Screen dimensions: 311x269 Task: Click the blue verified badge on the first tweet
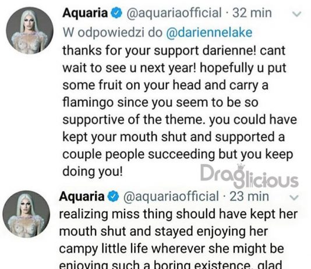[116, 13]
